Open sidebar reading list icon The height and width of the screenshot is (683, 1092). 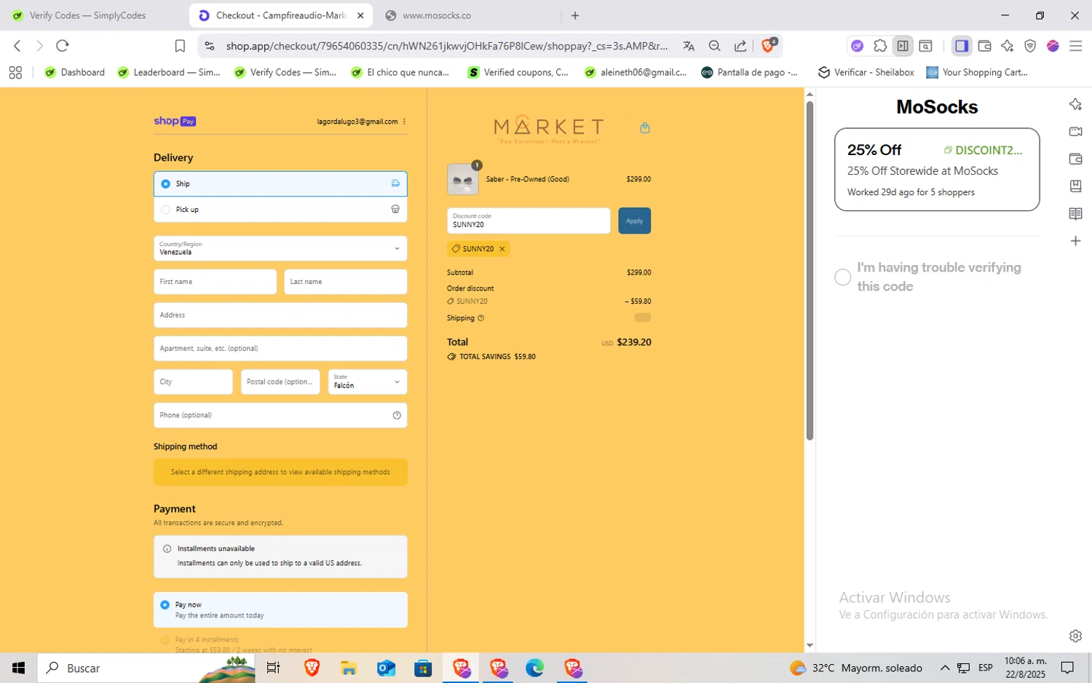[x=1075, y=214]
